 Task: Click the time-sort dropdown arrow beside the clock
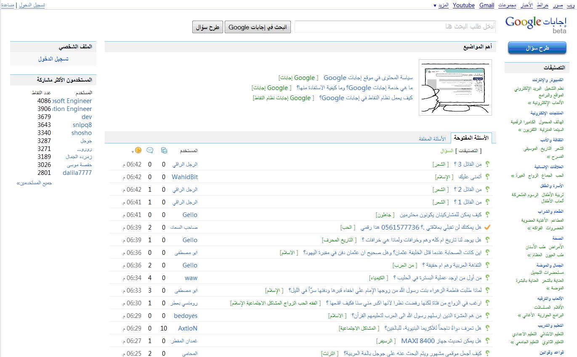point(133,151)
